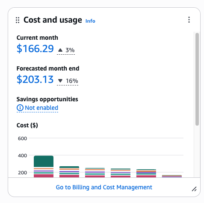Image resolution: width=204 pixels, height=203 pixels.
Task: Click the current month cost $166.29
Action: coord(35,49)
